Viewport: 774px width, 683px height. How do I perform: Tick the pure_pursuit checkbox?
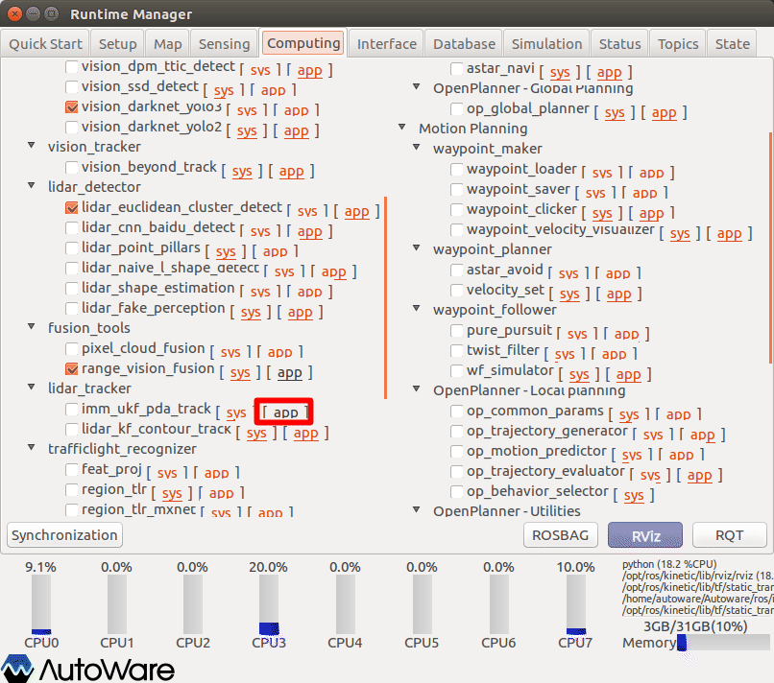pyautogui.click(x=457, y=330)
